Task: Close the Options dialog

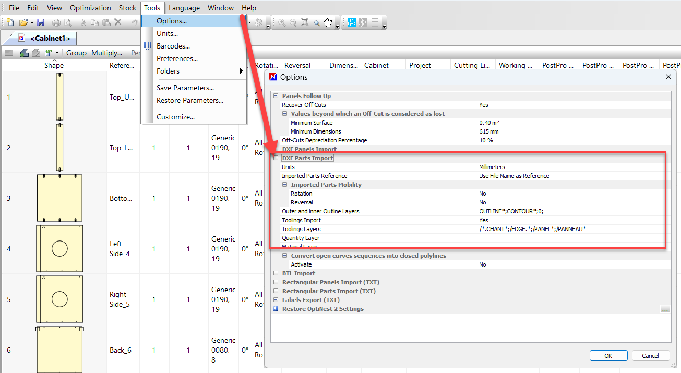Action: (668, 77)
